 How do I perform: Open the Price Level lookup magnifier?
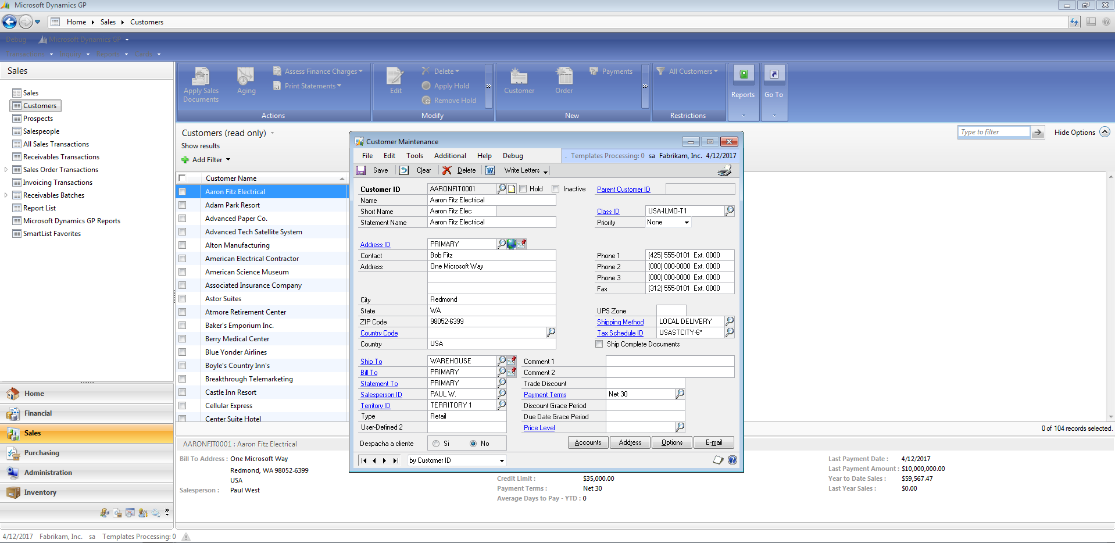pos(680,427)
